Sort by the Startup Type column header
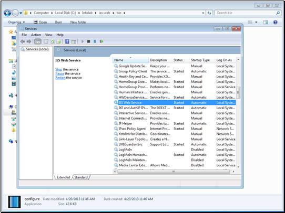 click(x=202, y=60)
